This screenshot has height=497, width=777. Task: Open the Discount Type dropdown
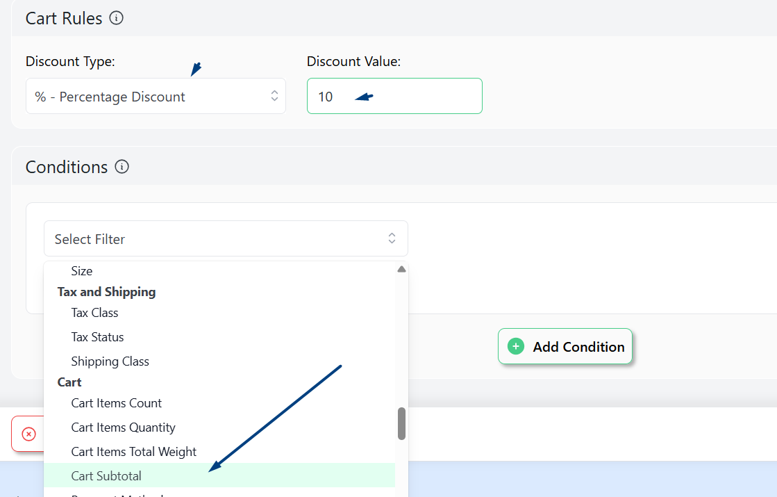pos(156,96)
